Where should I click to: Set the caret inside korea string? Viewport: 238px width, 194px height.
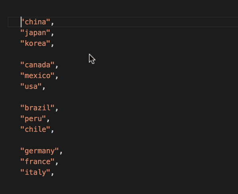pyautogui.click(x=35, y=43)
